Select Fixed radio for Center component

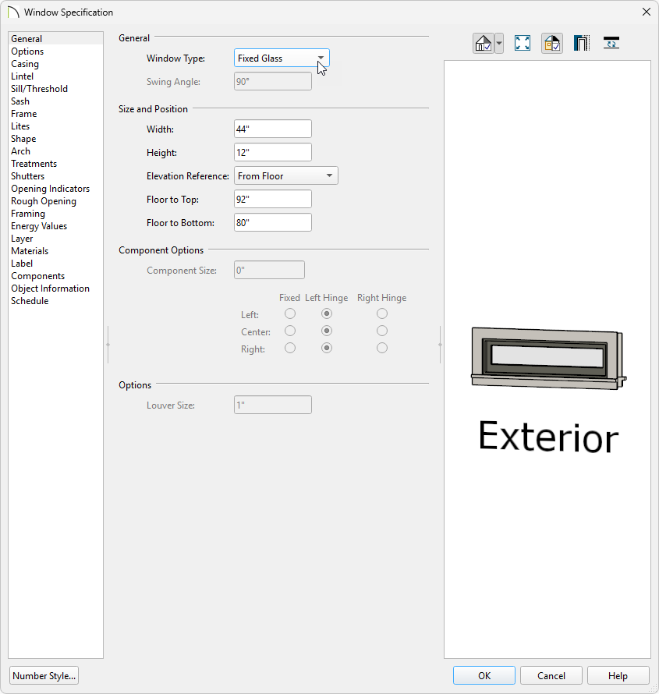290,331
